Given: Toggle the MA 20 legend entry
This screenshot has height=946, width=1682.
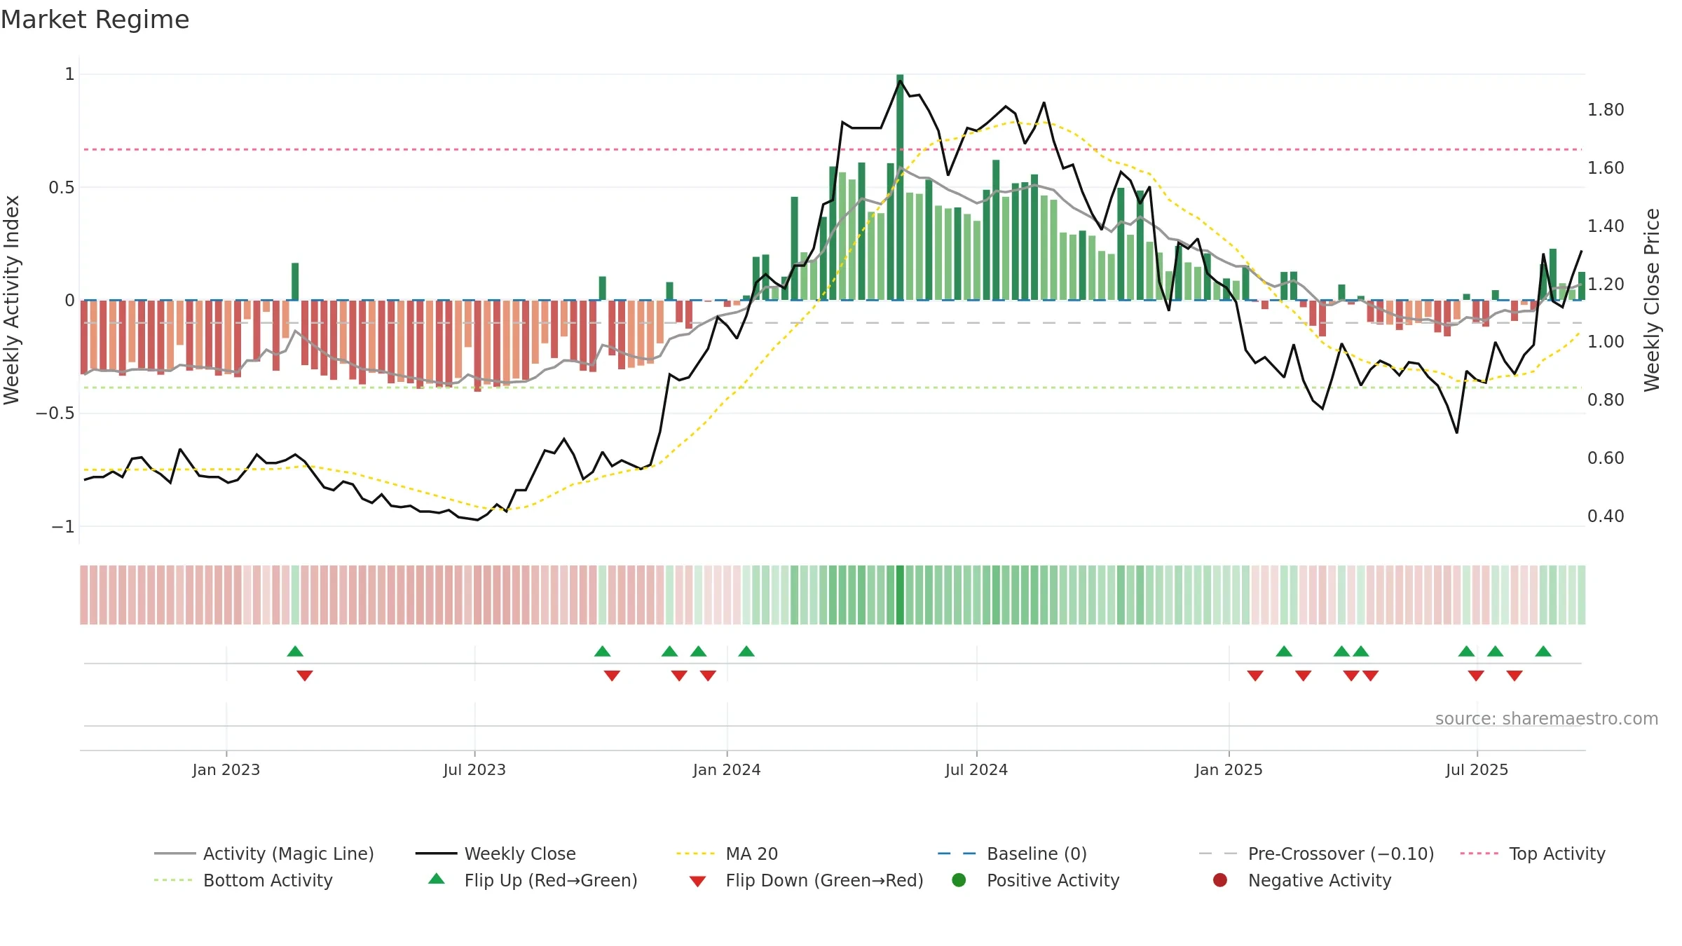Looking at the screenshot, I should pos(727,854).
